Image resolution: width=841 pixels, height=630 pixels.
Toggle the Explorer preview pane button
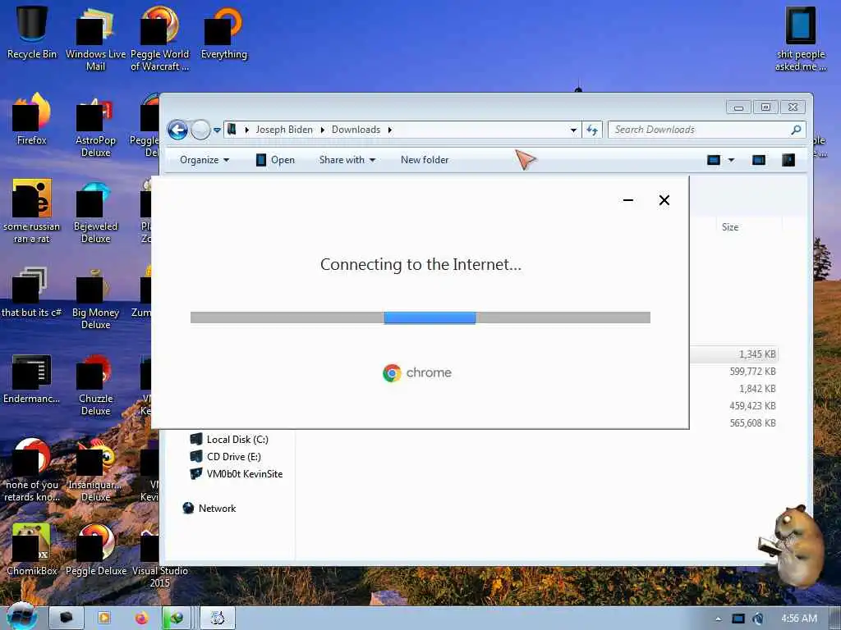pos(758,160)
